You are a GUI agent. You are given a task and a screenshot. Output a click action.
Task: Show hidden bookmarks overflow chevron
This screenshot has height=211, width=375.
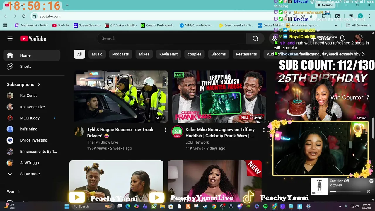coord(336,25)
